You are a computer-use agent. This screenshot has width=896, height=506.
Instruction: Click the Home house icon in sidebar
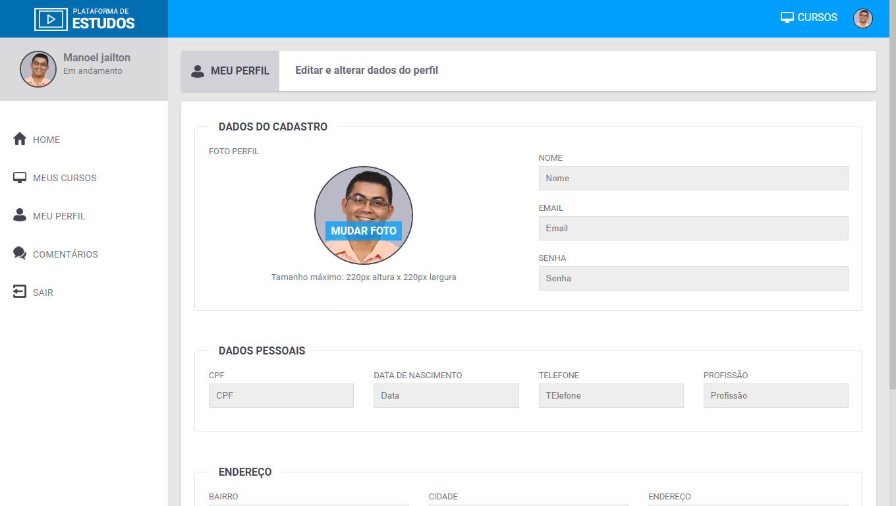point(20,139)
